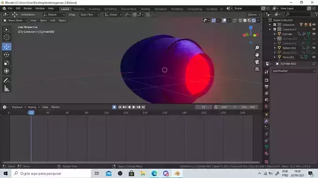Uncheck the Collection 2 checkbox
This screenshot has width=318, height=178.
pyautogui.click(x=275, y=30)
